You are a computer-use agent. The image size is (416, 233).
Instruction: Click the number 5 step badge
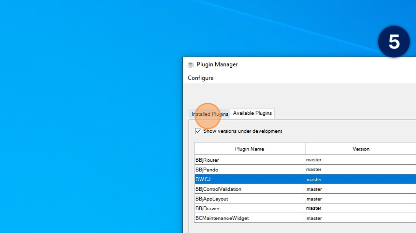tap(394, 42)
